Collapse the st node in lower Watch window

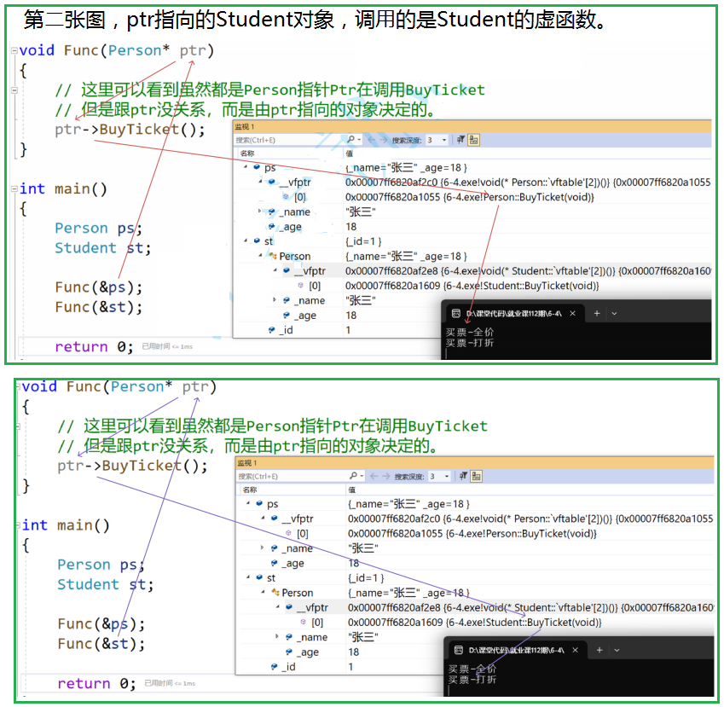click(x=248, y=577)
